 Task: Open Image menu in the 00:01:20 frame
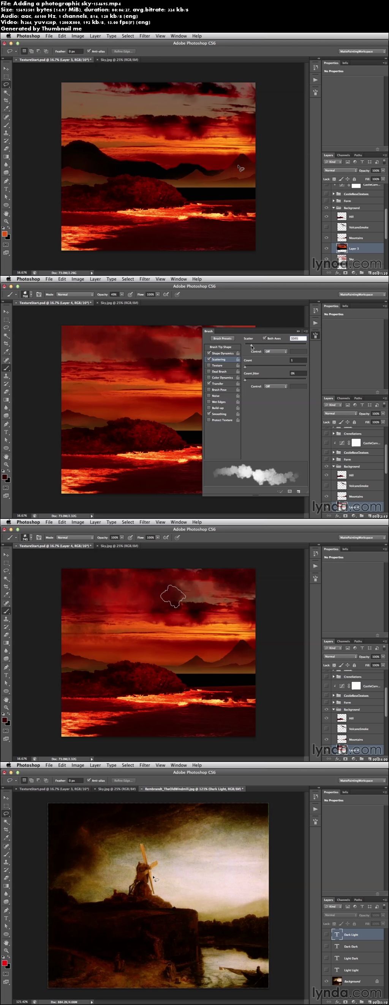coord(77,36)
